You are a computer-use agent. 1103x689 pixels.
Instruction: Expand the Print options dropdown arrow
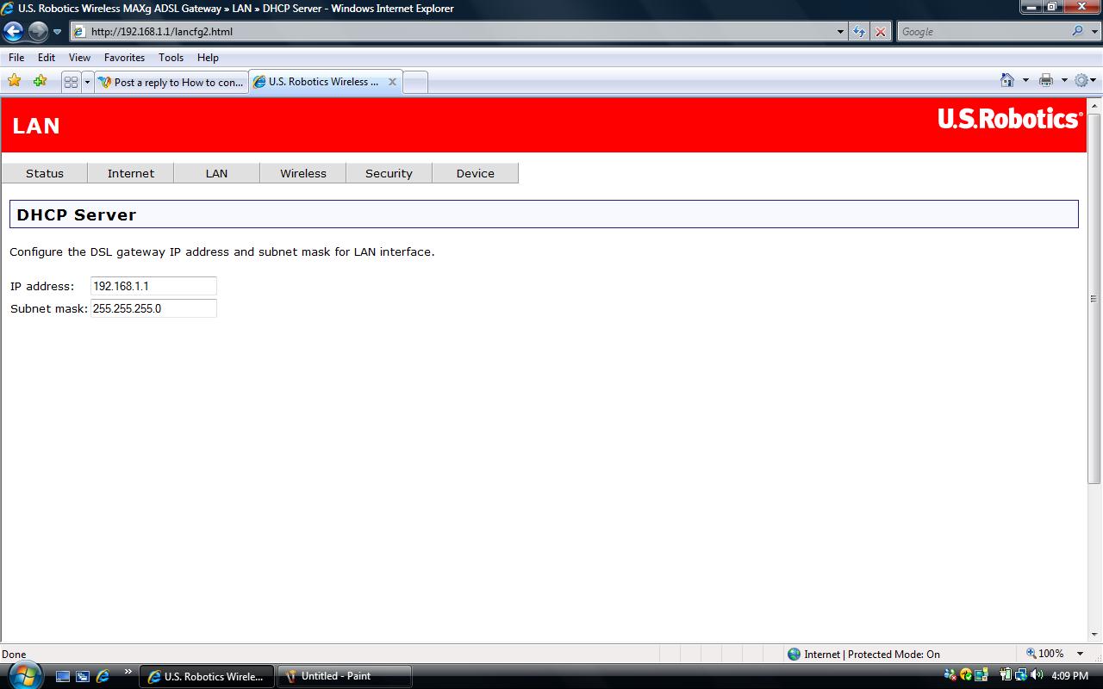(1064, 80)
